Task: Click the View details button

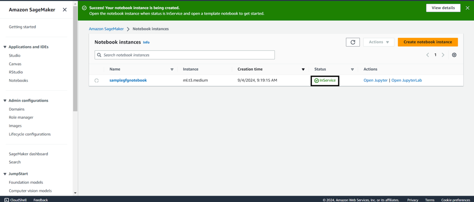Action: pos(443,8)
